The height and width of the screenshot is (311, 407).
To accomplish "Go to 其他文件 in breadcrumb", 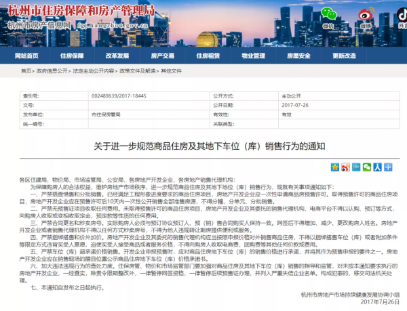I will click(171, 71).
